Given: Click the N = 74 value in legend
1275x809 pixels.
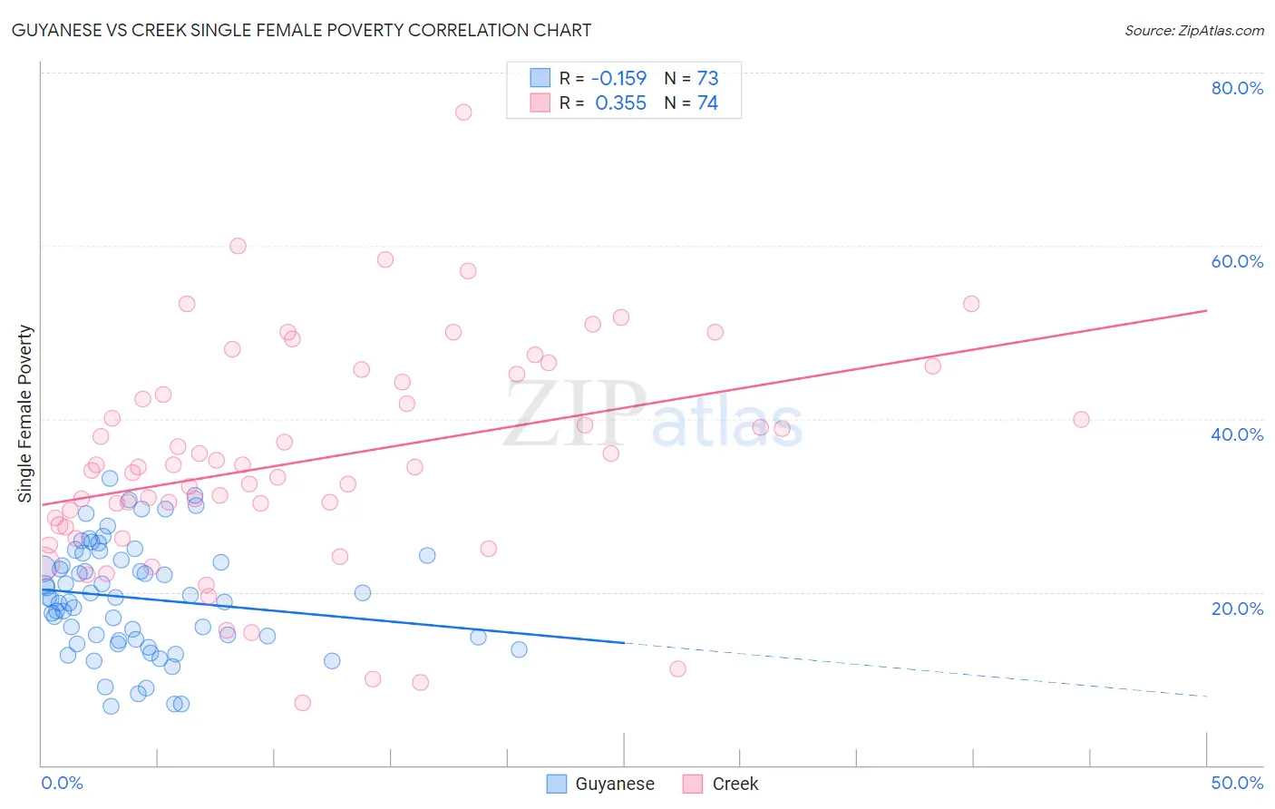Looking at the screenshot, I should [x=691, y=102].
